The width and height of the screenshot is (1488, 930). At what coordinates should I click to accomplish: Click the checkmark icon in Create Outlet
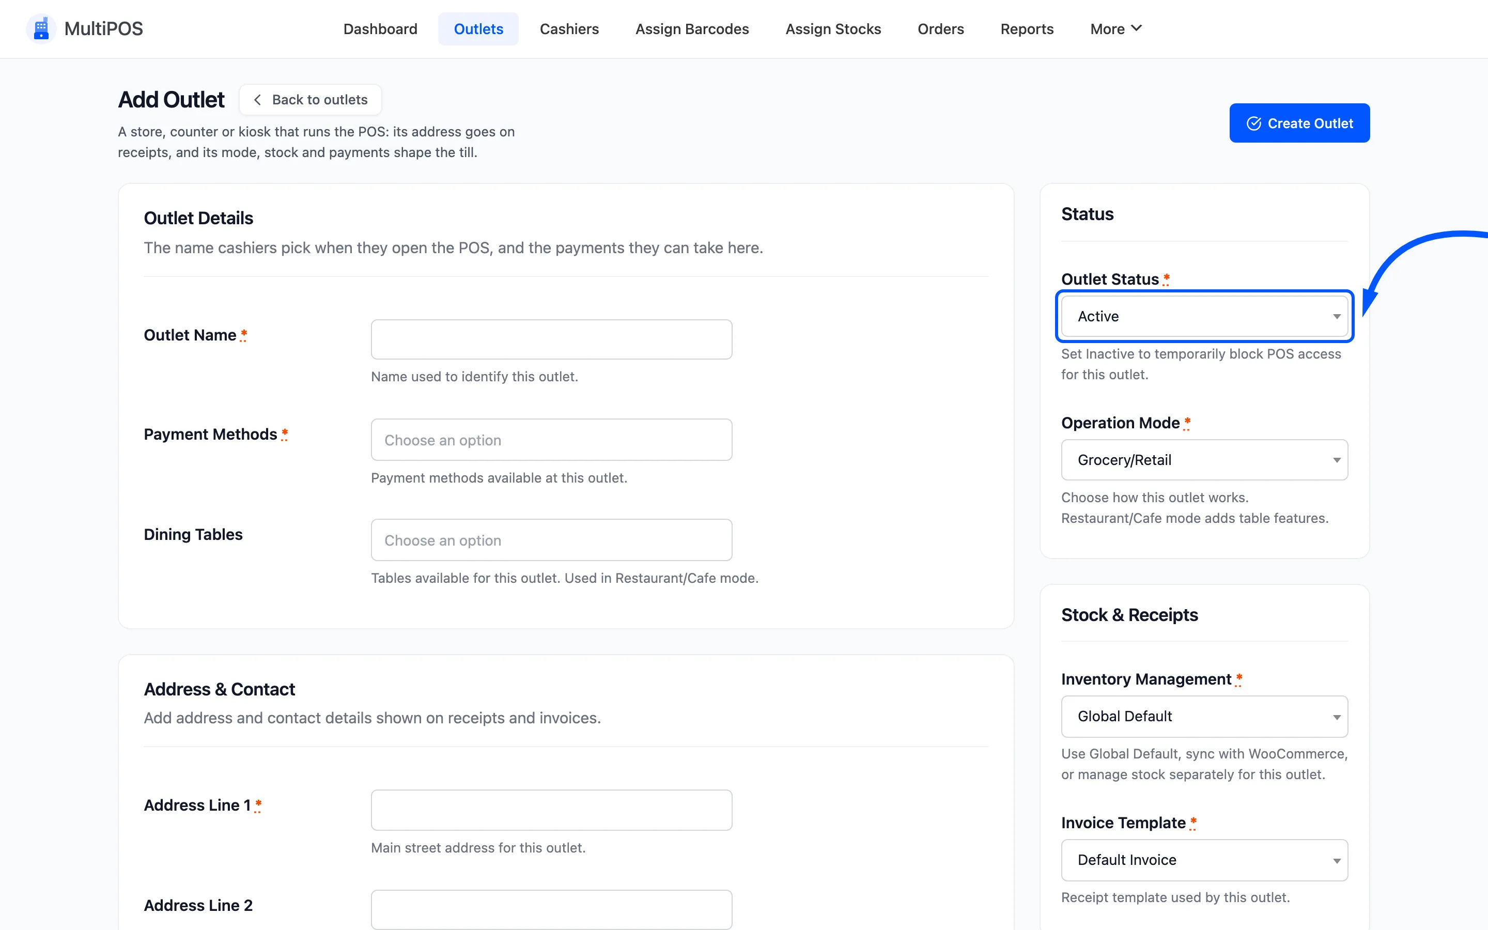(1254, 123)
